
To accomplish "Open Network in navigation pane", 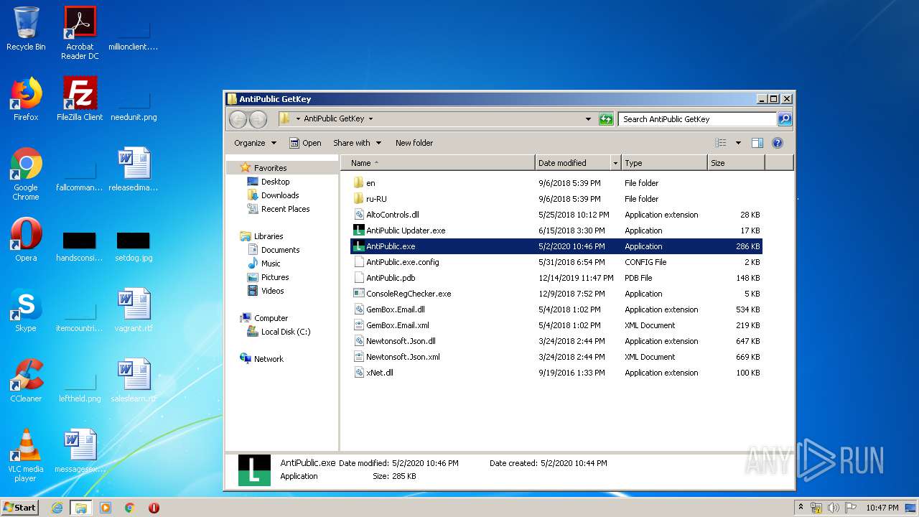I will click(x=268, y=359).
